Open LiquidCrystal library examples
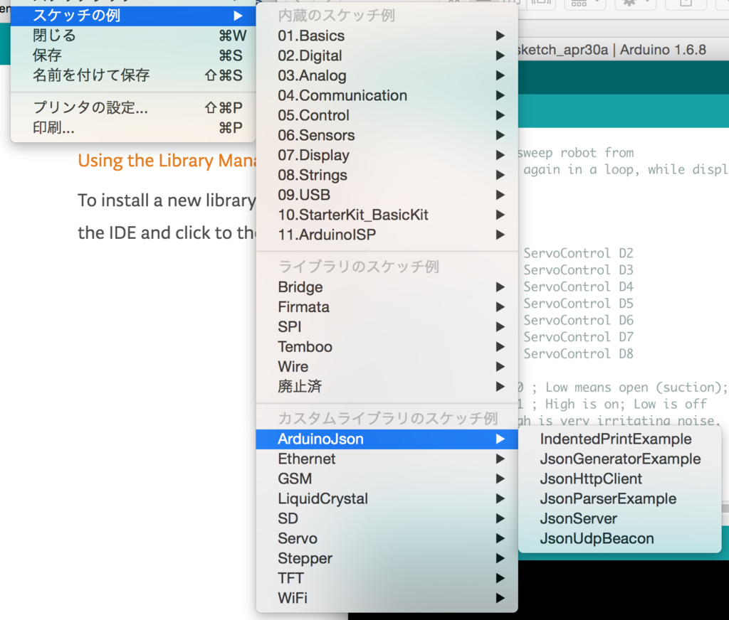 click(387, 499)
